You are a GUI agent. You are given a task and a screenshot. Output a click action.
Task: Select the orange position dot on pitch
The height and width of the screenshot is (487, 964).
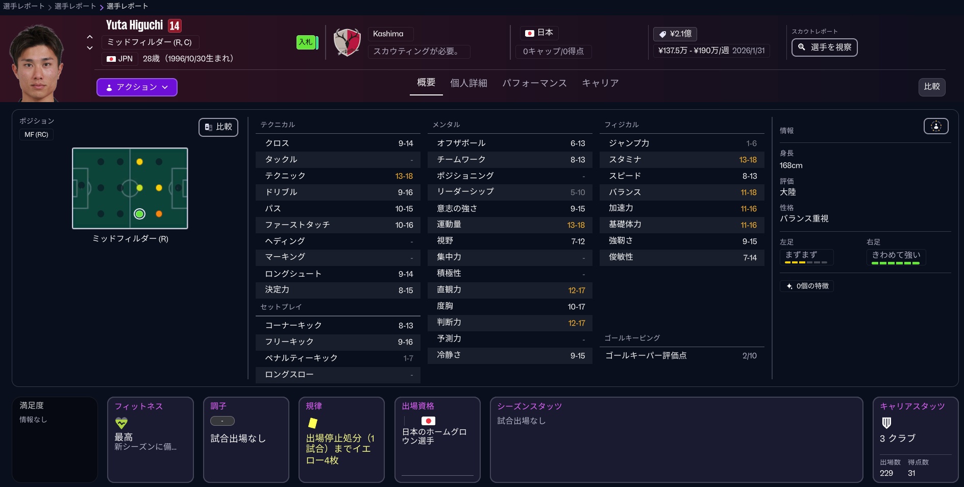pyautogui.click(x=159, y=214)
